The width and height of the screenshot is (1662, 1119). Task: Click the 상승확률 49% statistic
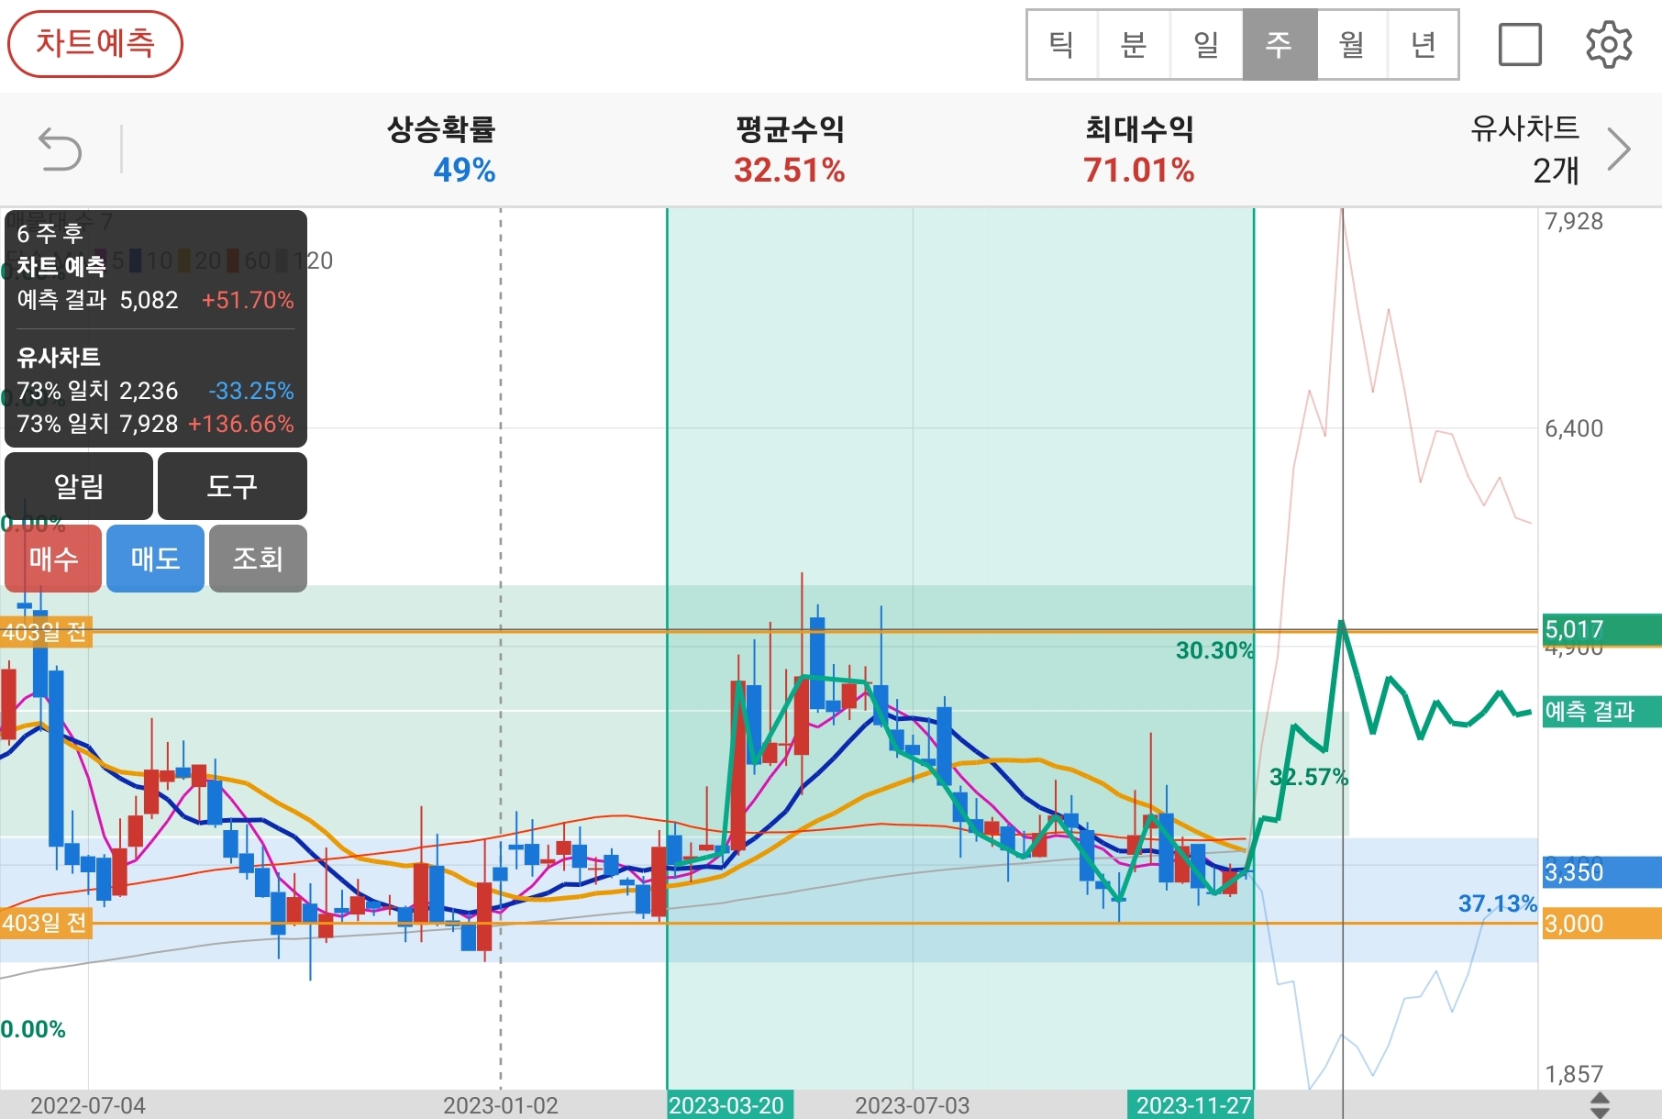coord(442,150)
